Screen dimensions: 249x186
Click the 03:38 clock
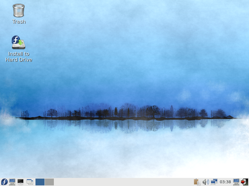point(225,182)
